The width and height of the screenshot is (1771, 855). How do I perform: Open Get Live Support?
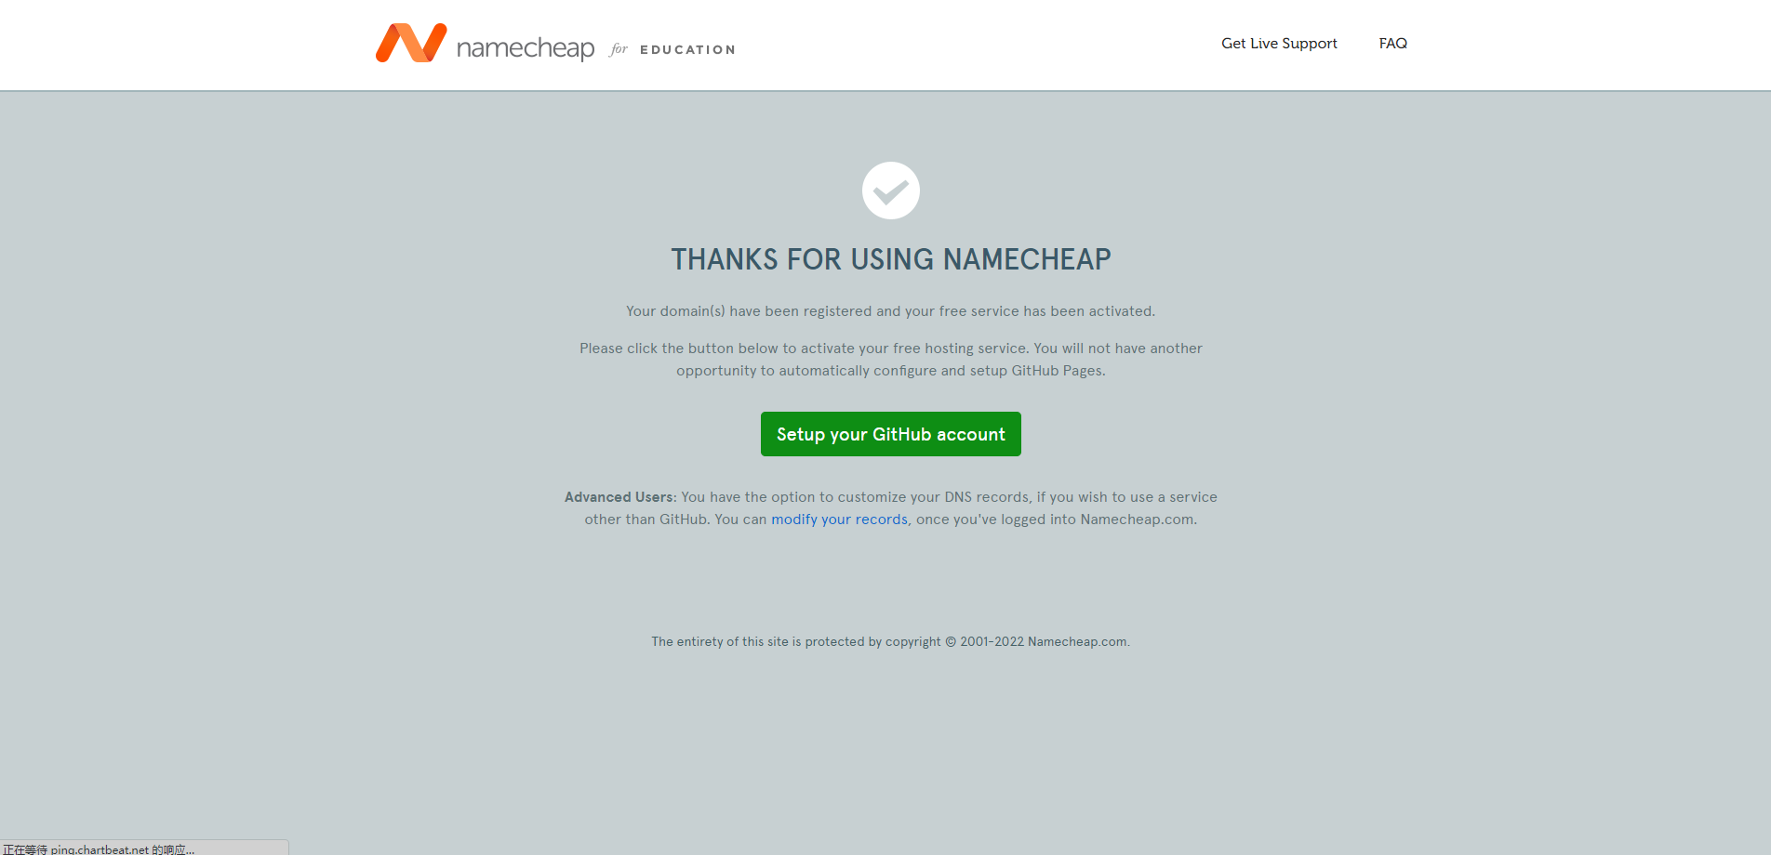1279,44
